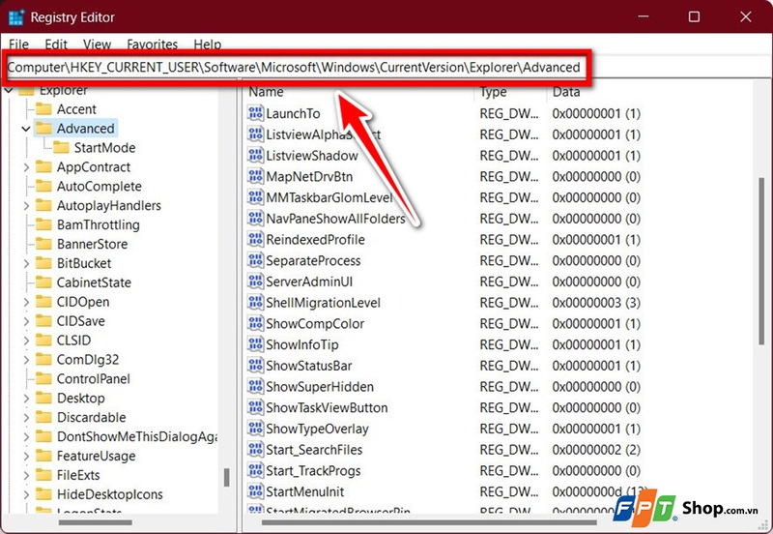The image size is (773, 534).
Task: Expand the FeatureUsage key
Action: 26,456
